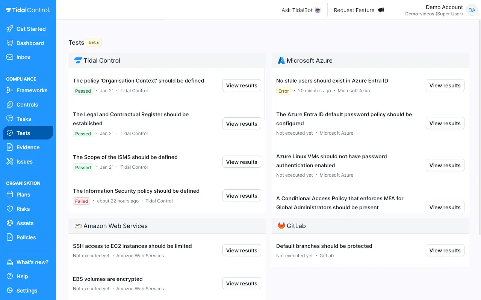The height and width of the screenshot is (300, 481).
Task: Click 'EBS volumes are encrypted' title
Action: pyautogui.click(x=108, y=279)
